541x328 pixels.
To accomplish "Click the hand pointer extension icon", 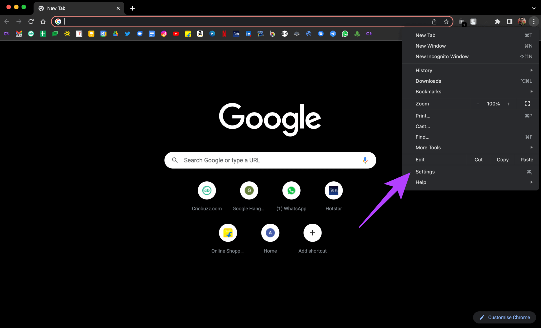I will (x=473, y=21).
